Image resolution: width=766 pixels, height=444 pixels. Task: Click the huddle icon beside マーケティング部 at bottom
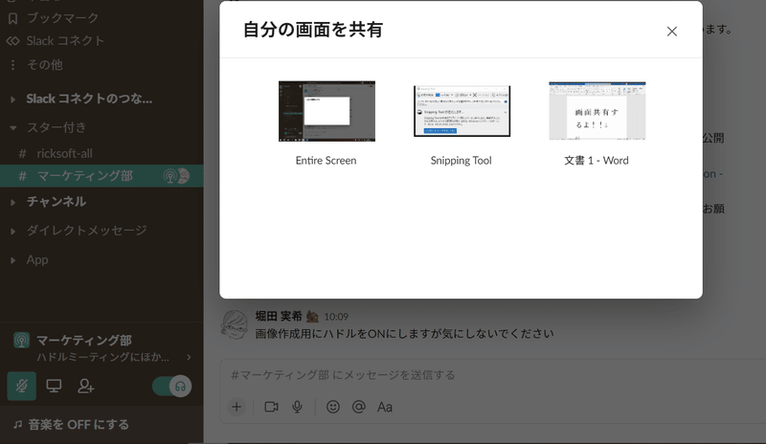21,340
